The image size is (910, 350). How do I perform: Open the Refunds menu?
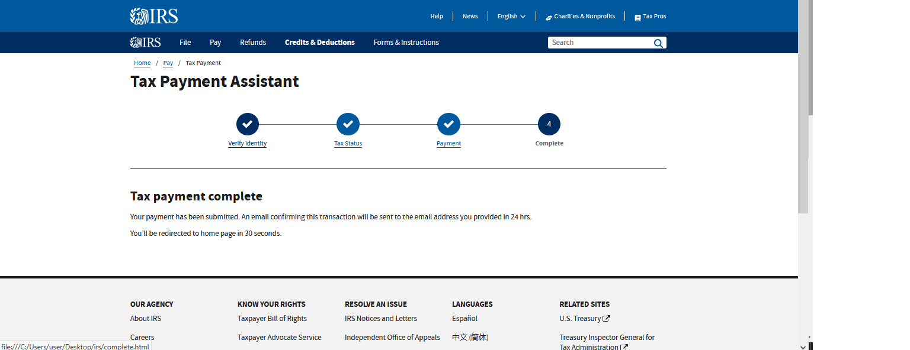253,43
